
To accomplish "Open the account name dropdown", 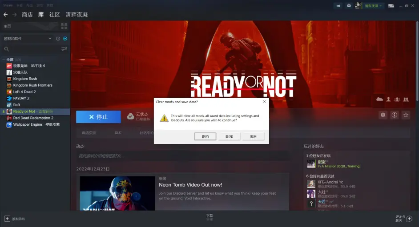I will click(x=373, y=6).
